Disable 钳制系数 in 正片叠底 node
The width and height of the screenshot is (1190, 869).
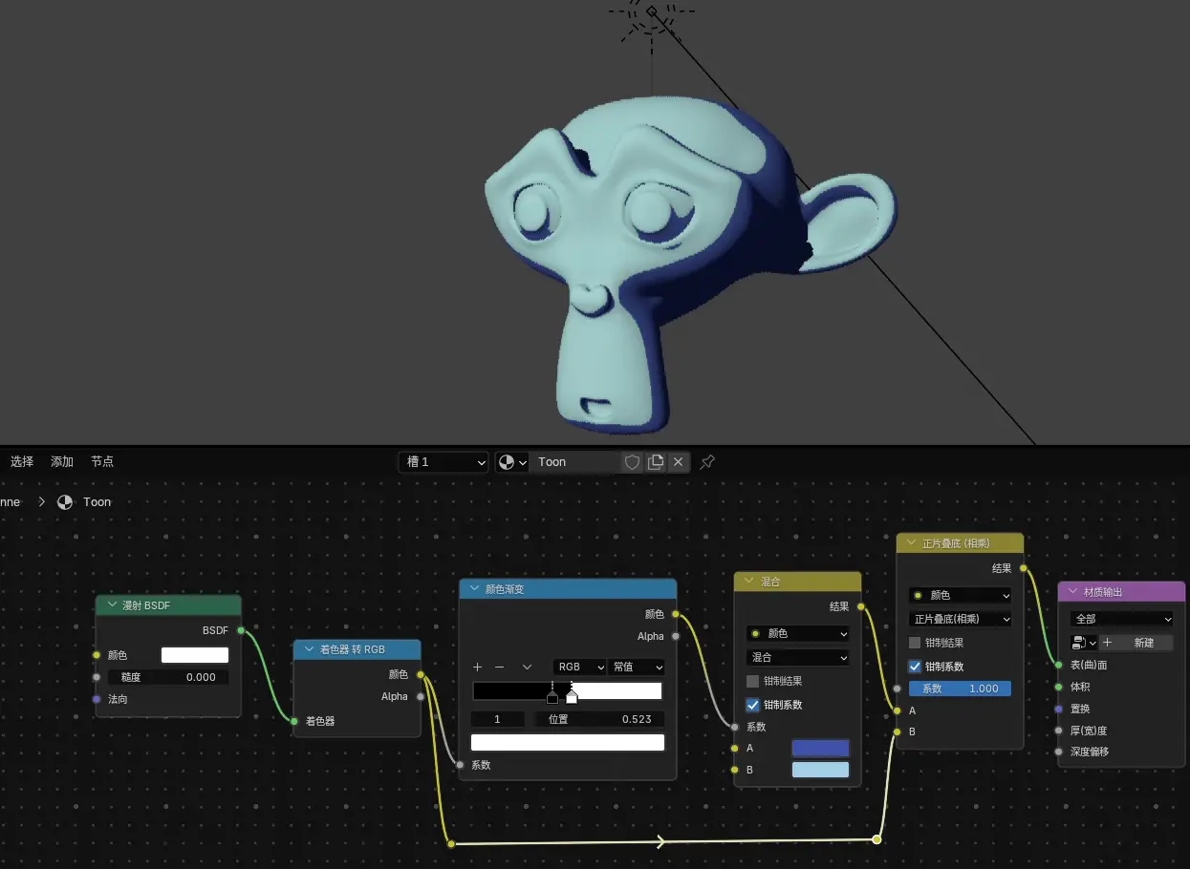[915, 667]
